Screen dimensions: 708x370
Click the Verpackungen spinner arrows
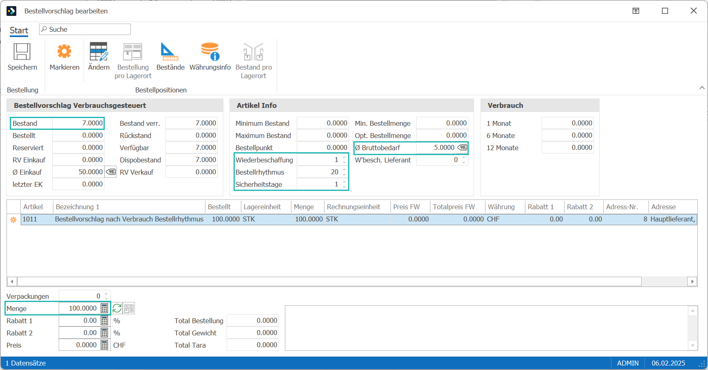(106, 296)
